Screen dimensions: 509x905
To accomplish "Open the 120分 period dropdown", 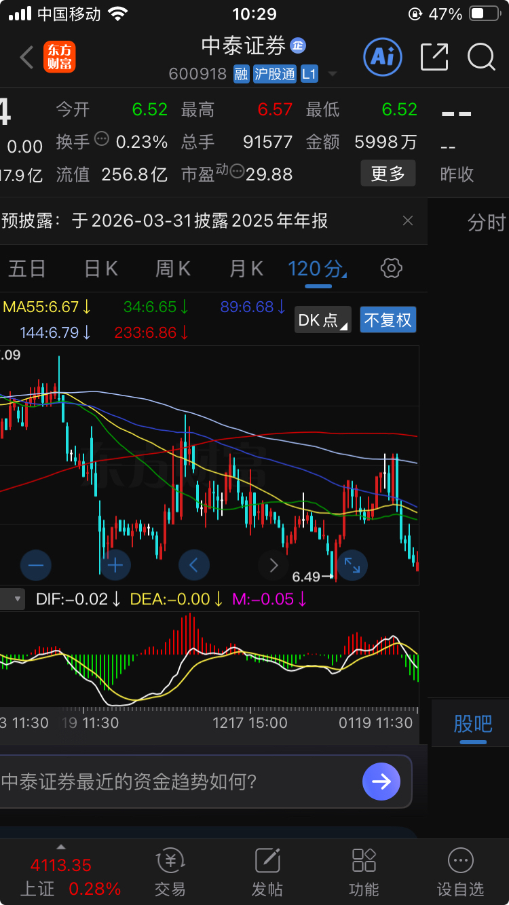I will (x=318, y=269).
